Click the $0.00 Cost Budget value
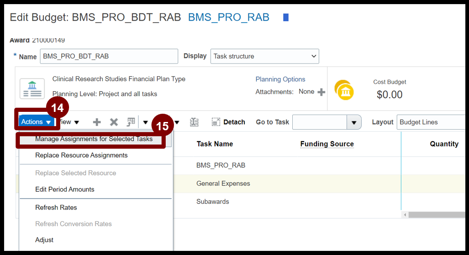 (x=389, y=94)
